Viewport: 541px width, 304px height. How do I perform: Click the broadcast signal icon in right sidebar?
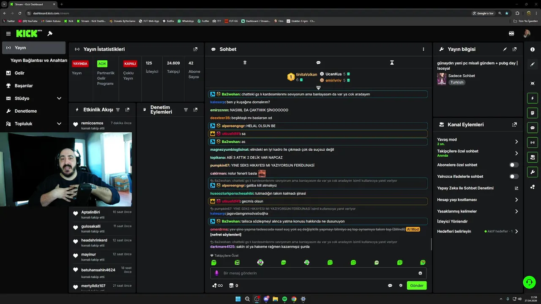[533, 142]
